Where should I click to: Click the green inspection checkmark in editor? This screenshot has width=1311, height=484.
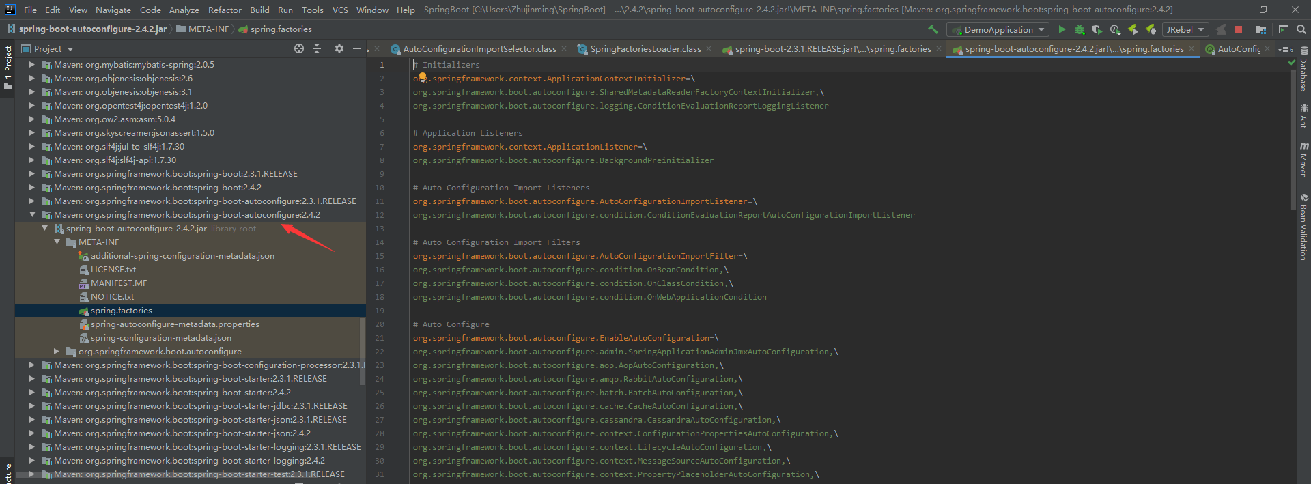(1291, 63)
